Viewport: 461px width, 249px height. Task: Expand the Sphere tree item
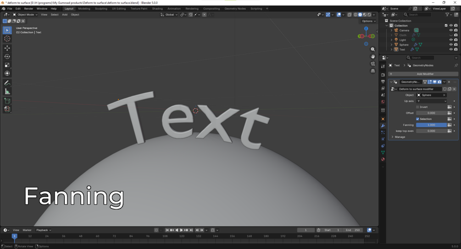(391, 44)
